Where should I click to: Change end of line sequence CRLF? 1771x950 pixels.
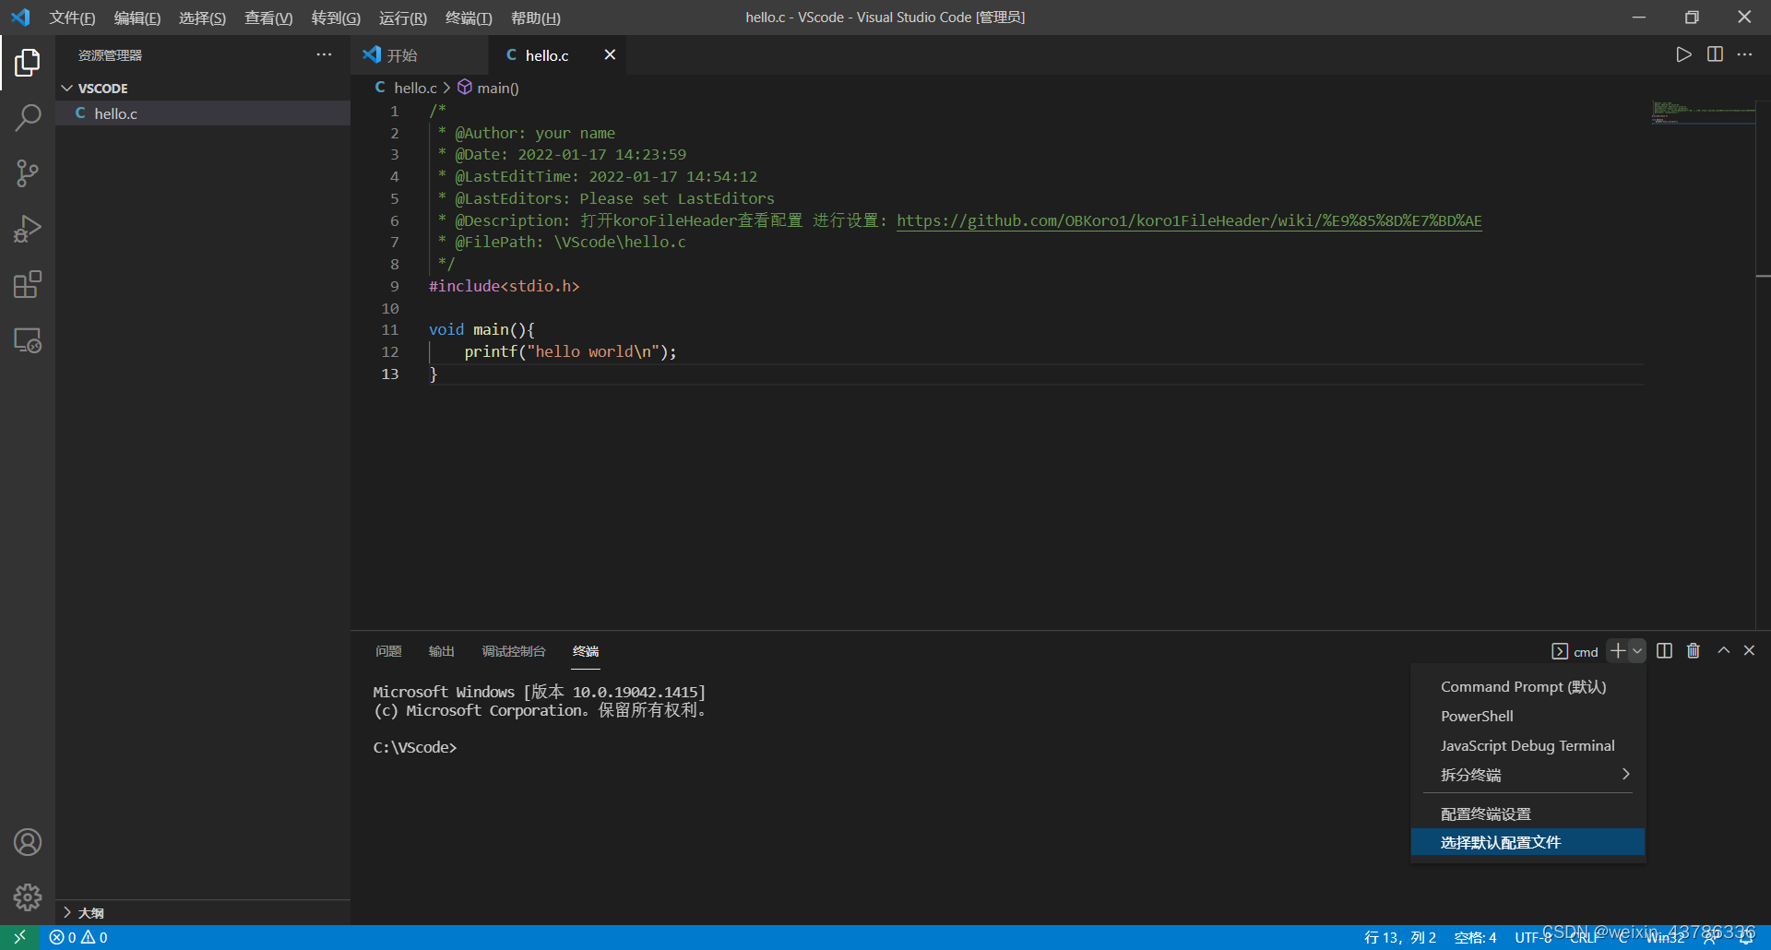click(1584, 937)
